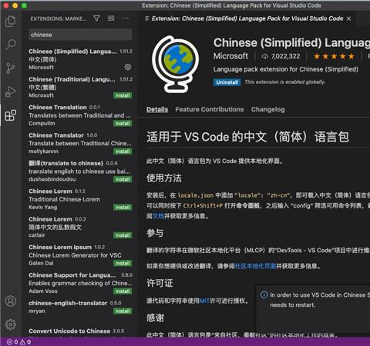Install the Chinese Translation extension
The height and width of the screenshot is (346, 370).
(x=123, y=124)
